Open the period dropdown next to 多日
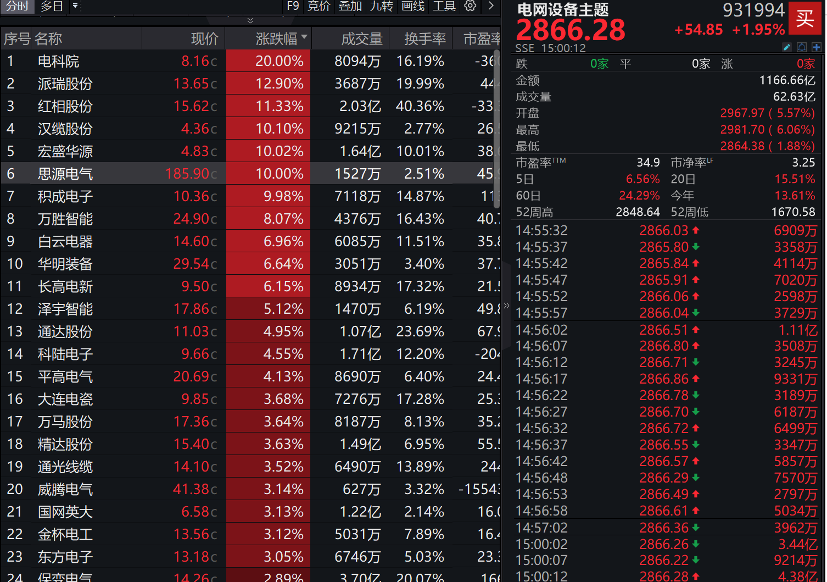The width and height of the screenshot is (827, 582). click(x=75, y=6)
